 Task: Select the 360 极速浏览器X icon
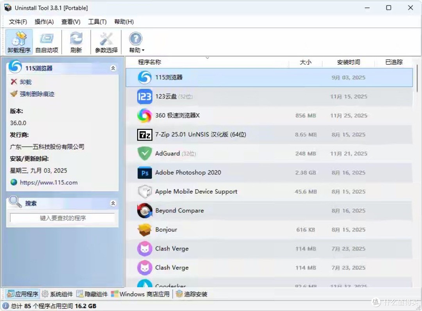coord(145,116)
